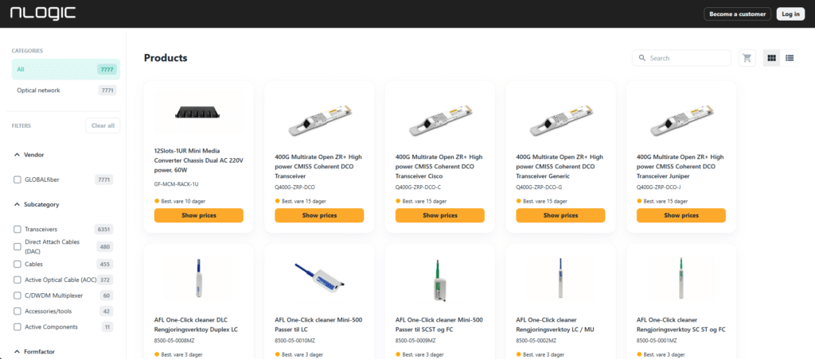Open the Q400G-ZRP-DCO-J transceiver image
The width and height of the screenshot is (815, 359).
click(x=681, y=118)
